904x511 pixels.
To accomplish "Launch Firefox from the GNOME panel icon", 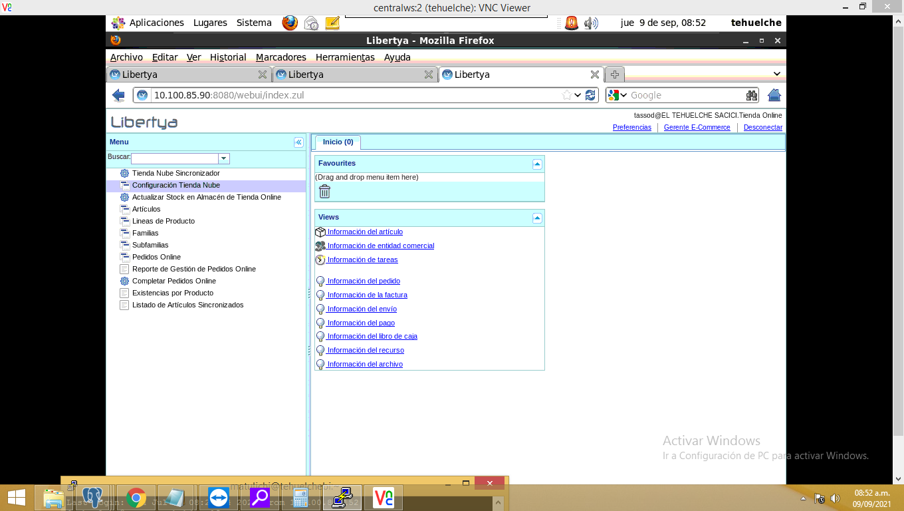I will tap(290, 23).
